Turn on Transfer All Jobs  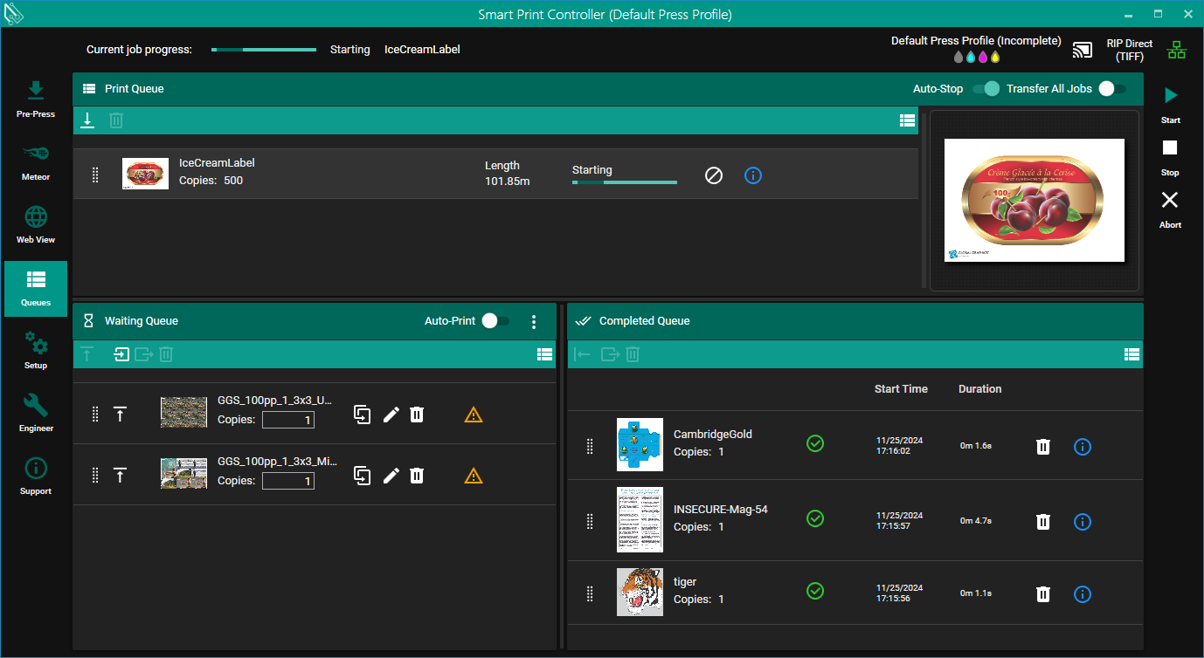tap(1110, 88)
